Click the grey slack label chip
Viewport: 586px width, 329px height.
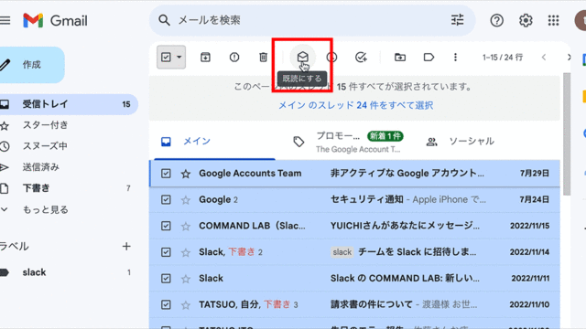342,252
